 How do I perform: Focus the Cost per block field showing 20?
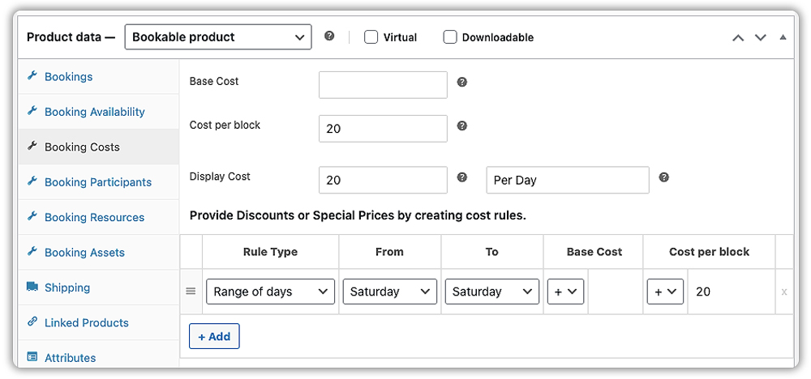pyautogui.click(x=383, y=129)
